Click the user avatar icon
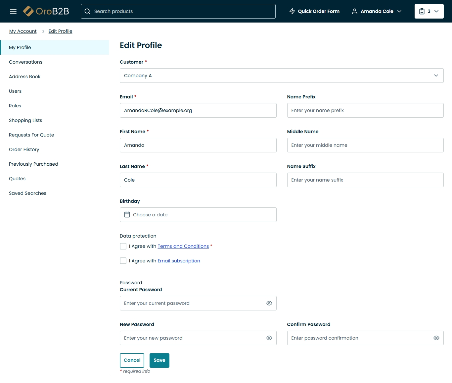Viewport: 452px width, 383px height. click(x=354, y=11)
